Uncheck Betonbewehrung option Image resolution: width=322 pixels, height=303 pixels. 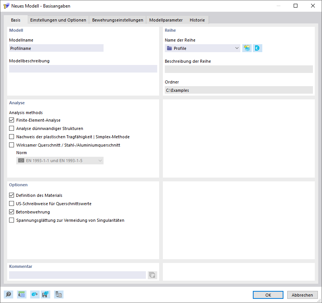[11, 212]
